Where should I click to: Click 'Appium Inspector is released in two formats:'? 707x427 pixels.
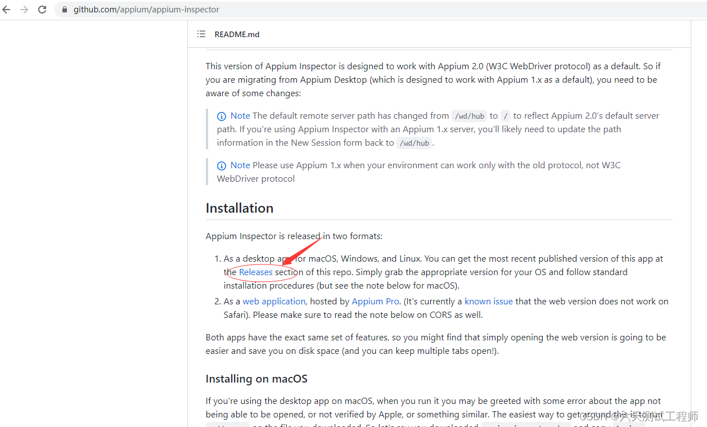(x=294, y=236)
